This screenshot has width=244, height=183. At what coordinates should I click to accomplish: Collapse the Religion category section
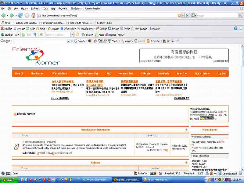click(186, 163)
